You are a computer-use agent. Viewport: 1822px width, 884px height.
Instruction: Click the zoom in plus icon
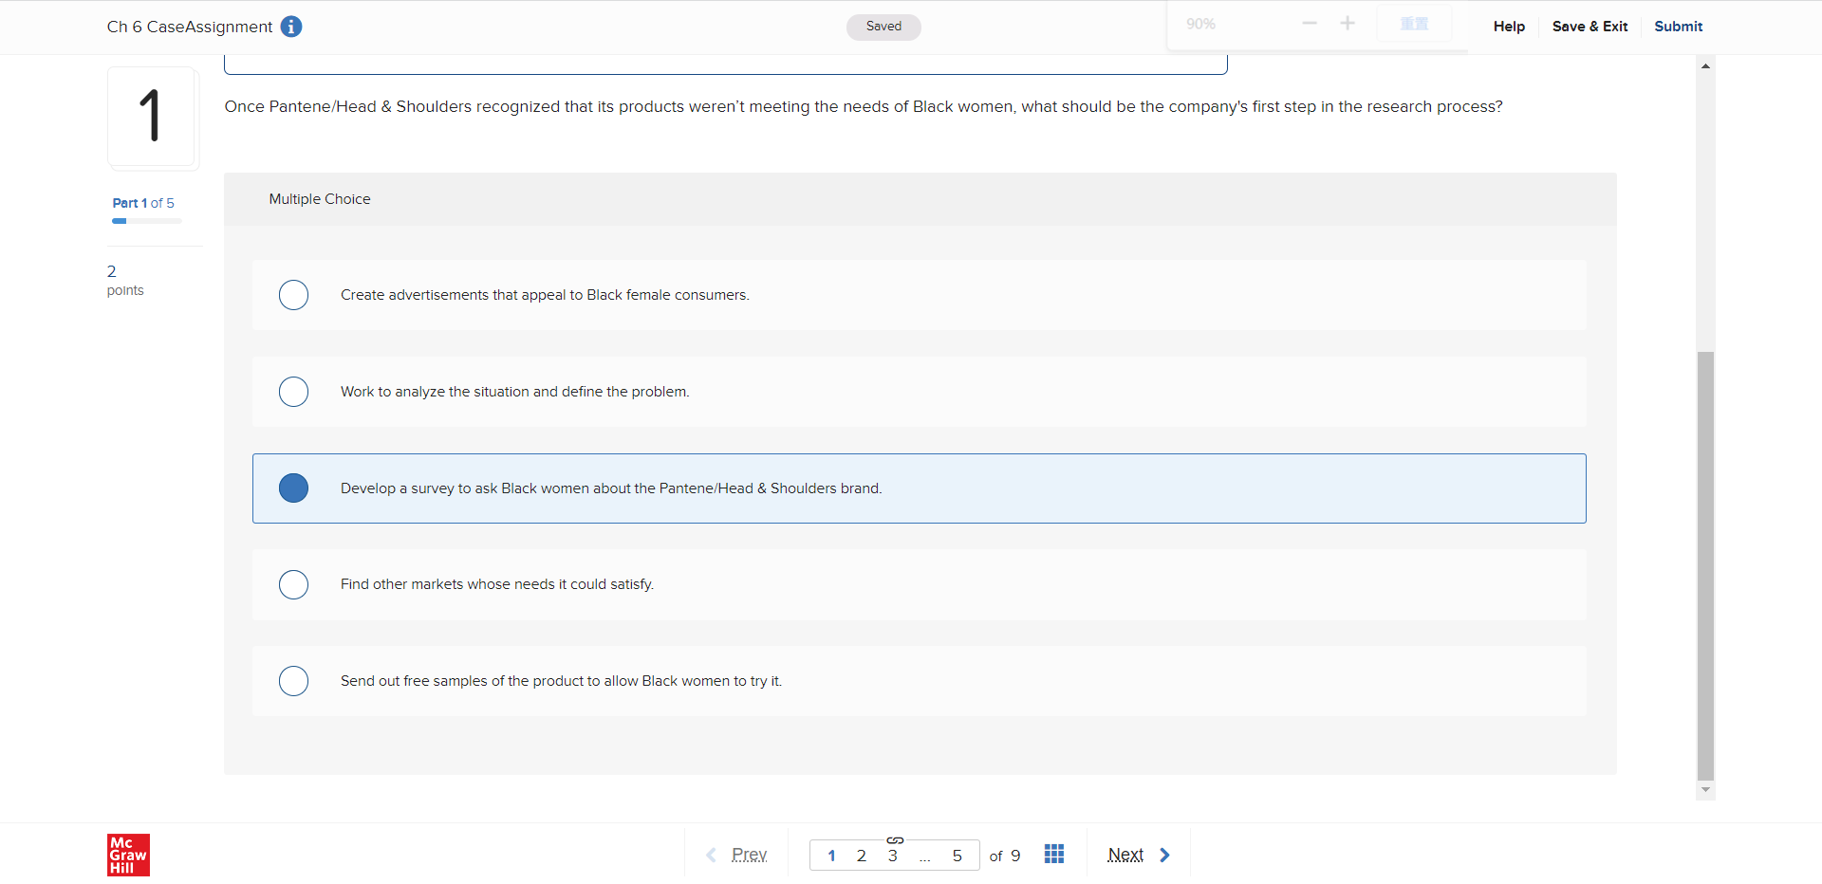click(x=1348, y=24)
